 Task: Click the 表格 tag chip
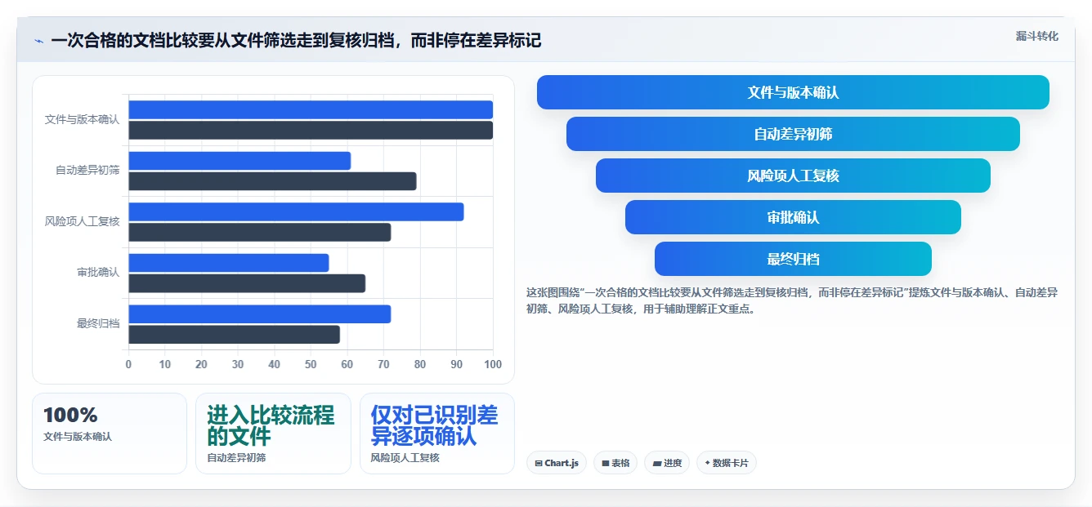coord(615,463)
